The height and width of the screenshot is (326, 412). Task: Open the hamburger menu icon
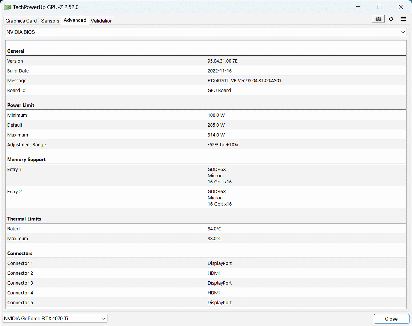404,19
